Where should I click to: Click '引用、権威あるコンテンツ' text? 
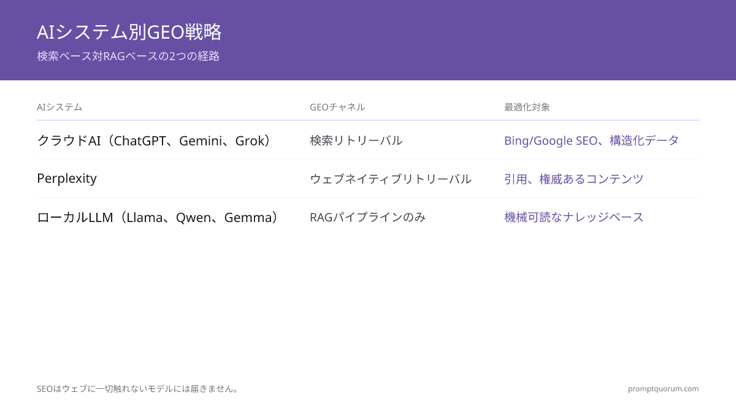574,179
